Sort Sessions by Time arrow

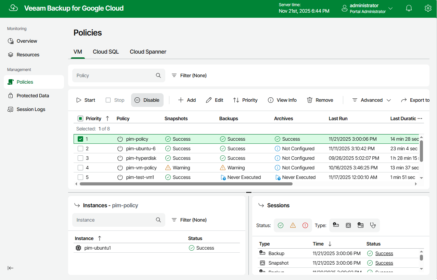point(330,244)
